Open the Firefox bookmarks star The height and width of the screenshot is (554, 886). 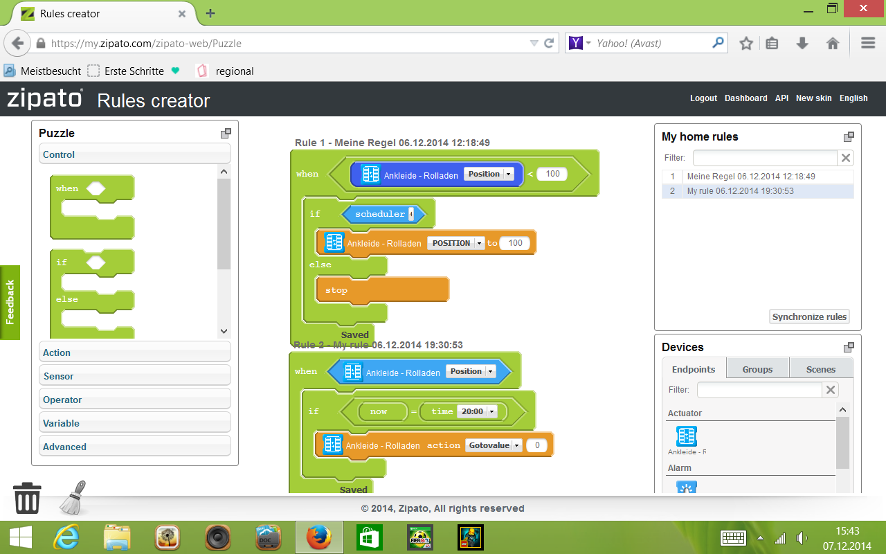pyautogui.click(x=745, y=43)
